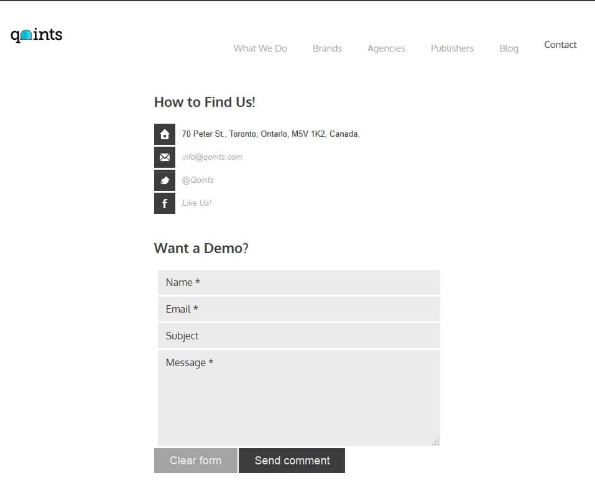
Task: Click the Send comment button
Action: pos(292,461)
